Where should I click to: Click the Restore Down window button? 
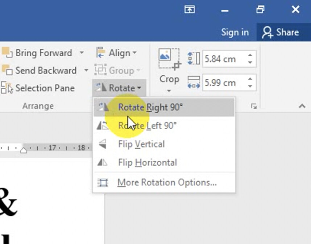coord(260,9)
